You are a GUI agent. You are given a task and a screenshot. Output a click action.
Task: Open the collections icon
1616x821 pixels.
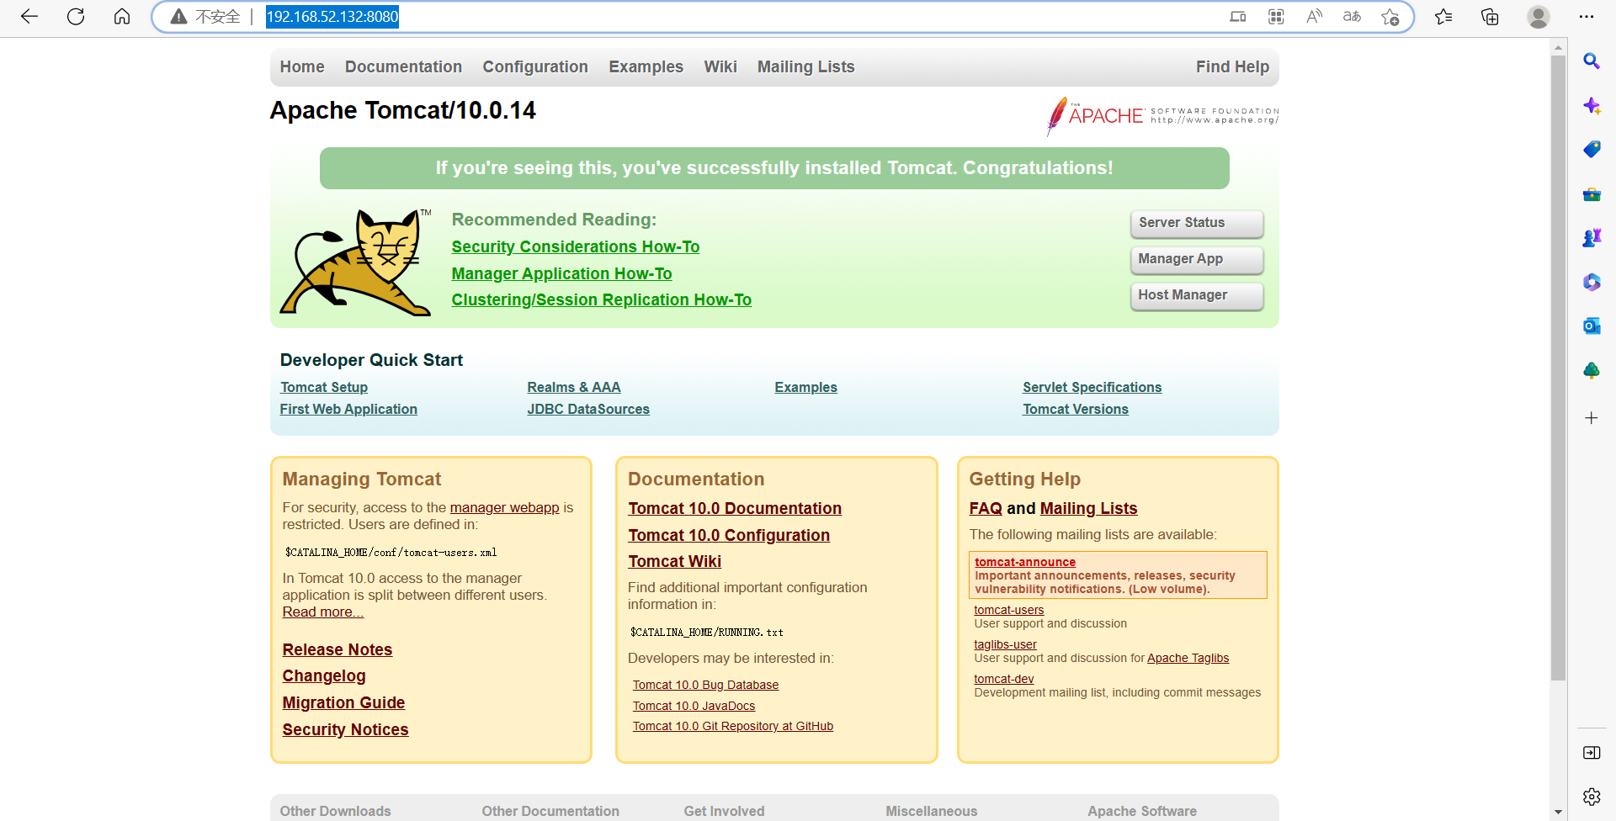[1490, 17]
